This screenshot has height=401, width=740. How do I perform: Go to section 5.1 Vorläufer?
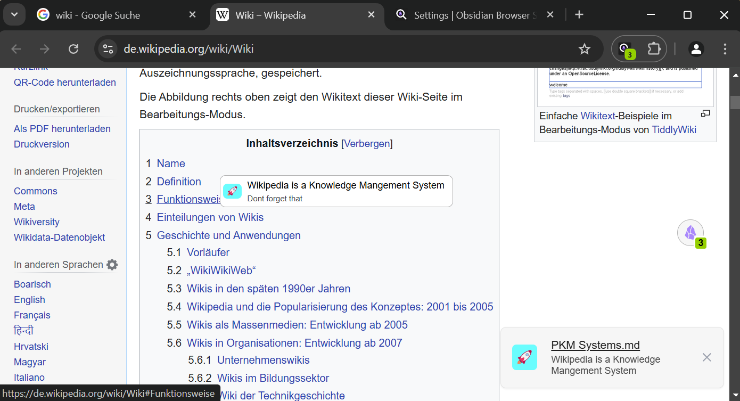tap(208, 252)
